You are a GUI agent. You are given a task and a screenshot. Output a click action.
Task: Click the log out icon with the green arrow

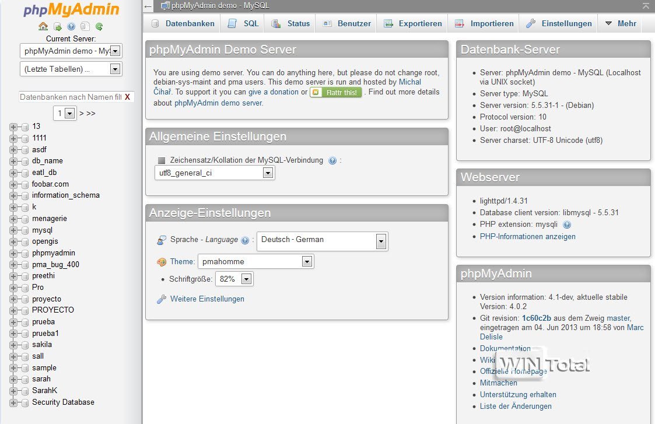click(58, 27)
